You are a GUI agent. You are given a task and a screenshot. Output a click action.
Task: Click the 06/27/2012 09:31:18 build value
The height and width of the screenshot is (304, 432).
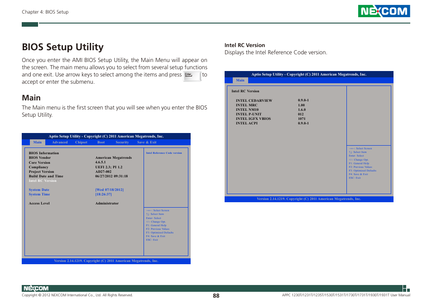111,176
